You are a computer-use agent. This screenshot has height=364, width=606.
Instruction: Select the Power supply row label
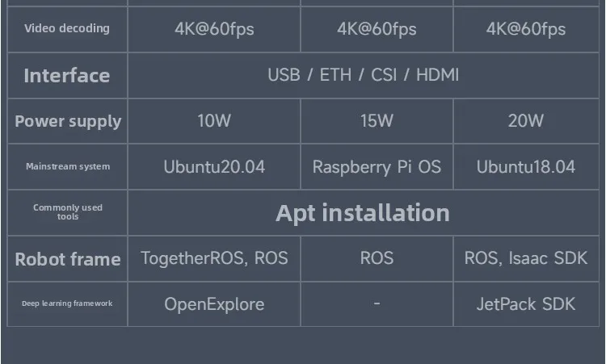(68, 121)
